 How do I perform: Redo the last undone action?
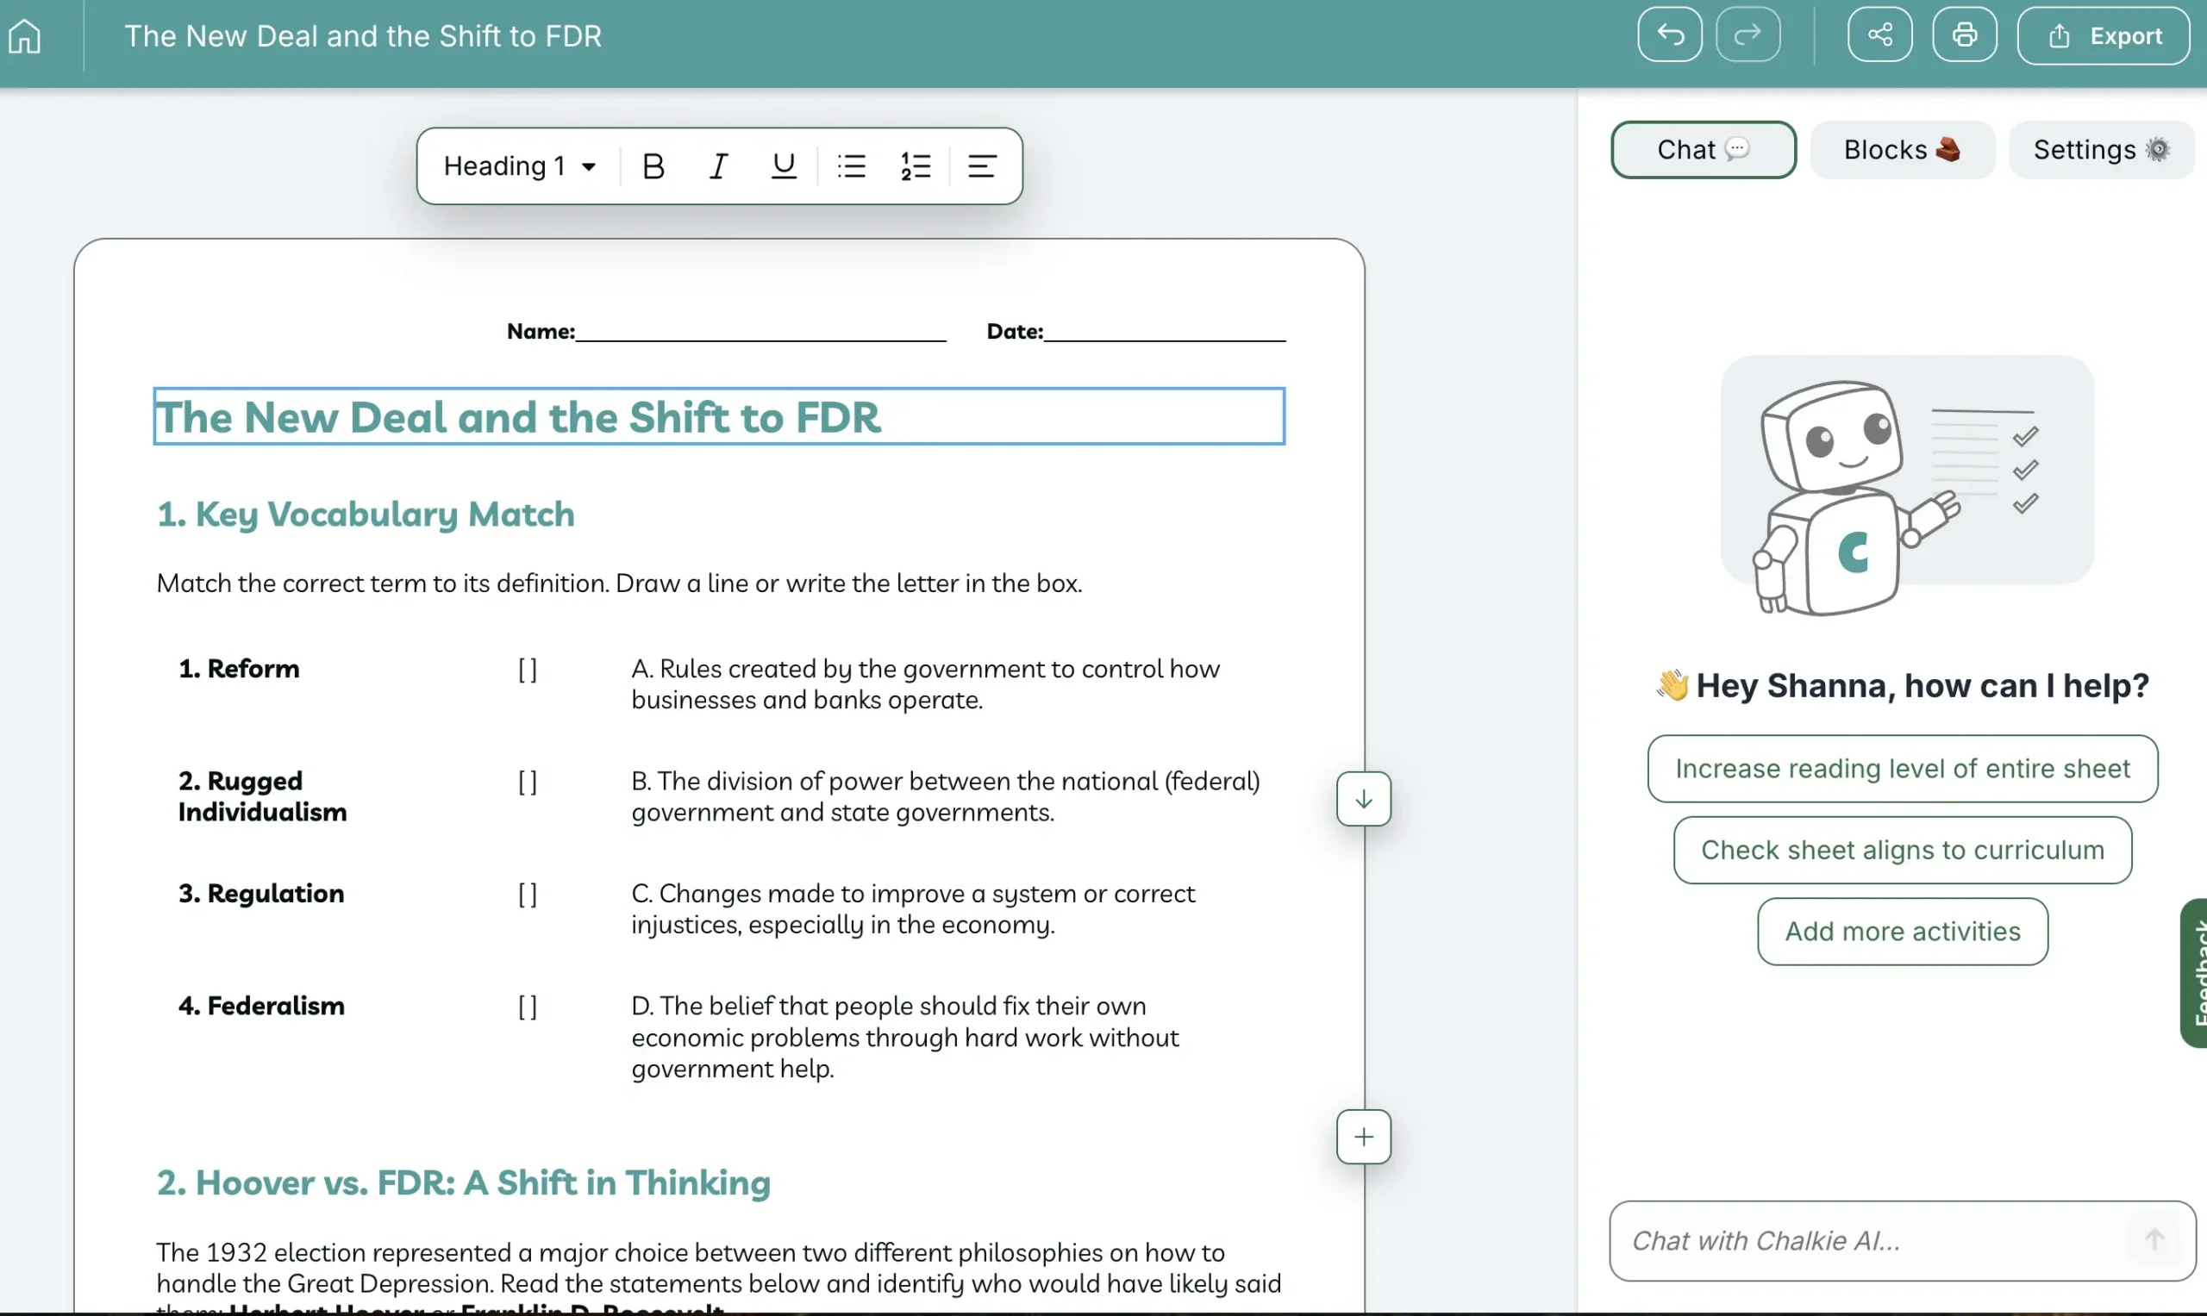point(1747,35)
